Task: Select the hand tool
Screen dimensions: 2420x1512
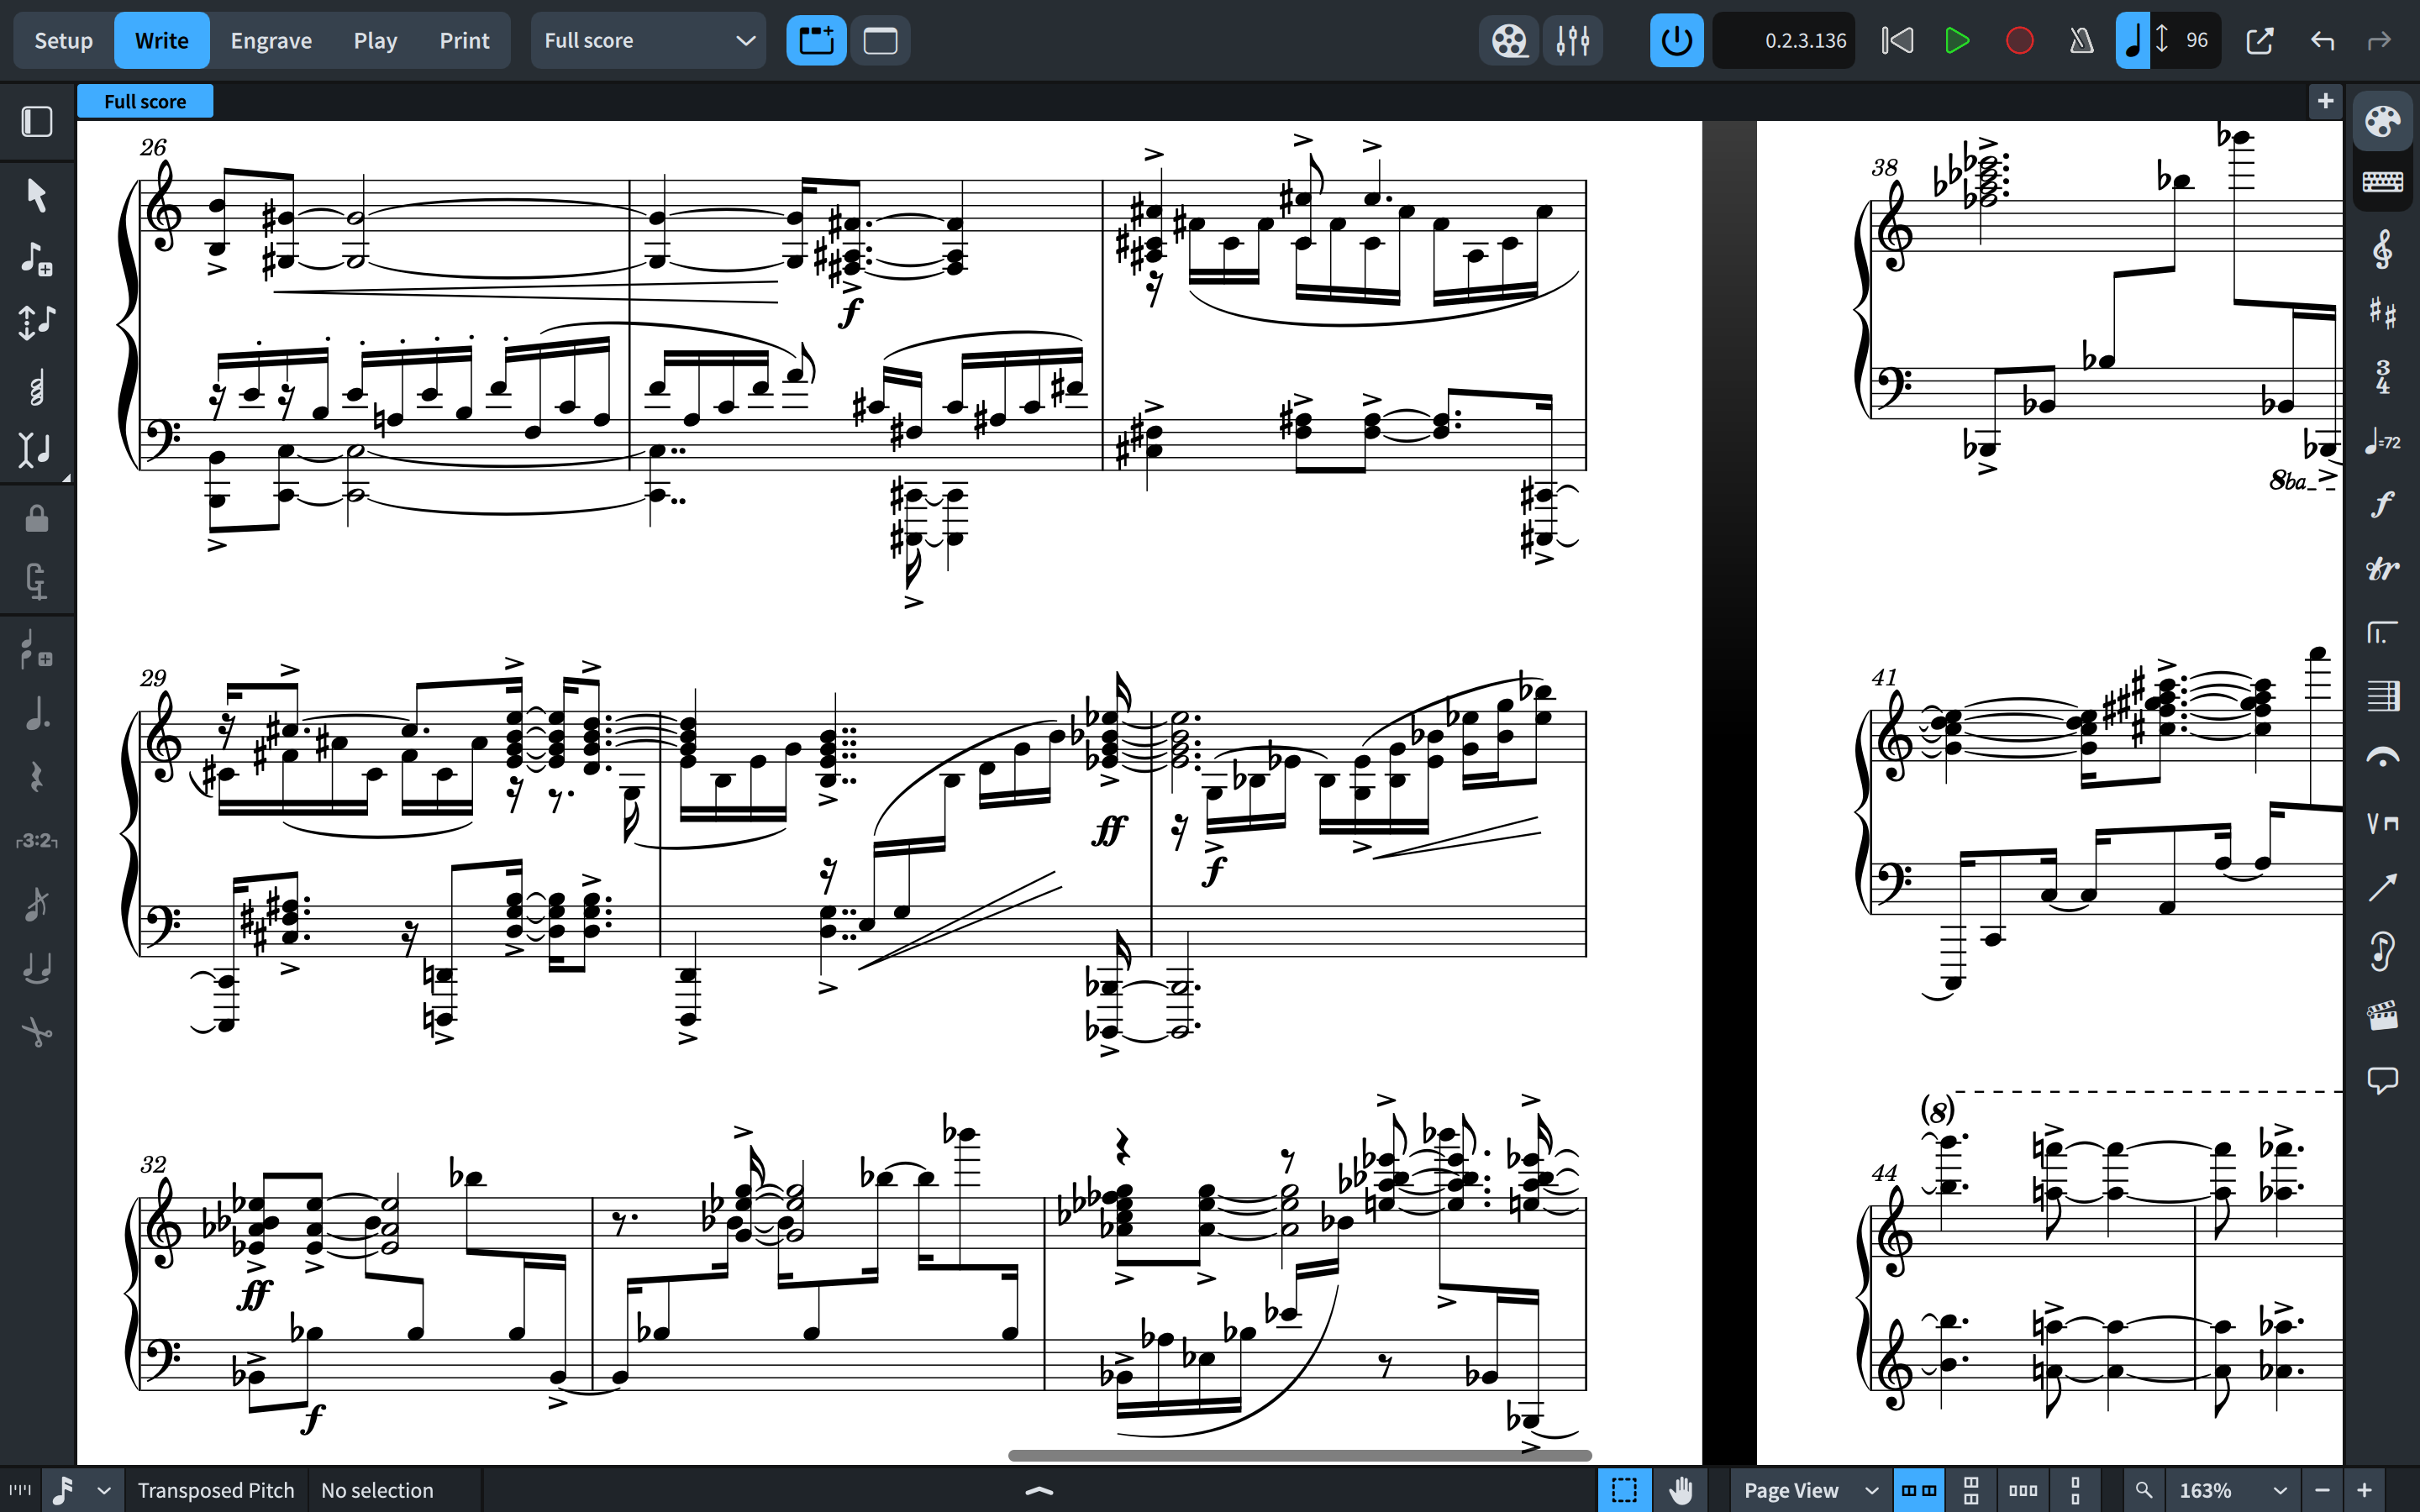Action: 1681,1490
